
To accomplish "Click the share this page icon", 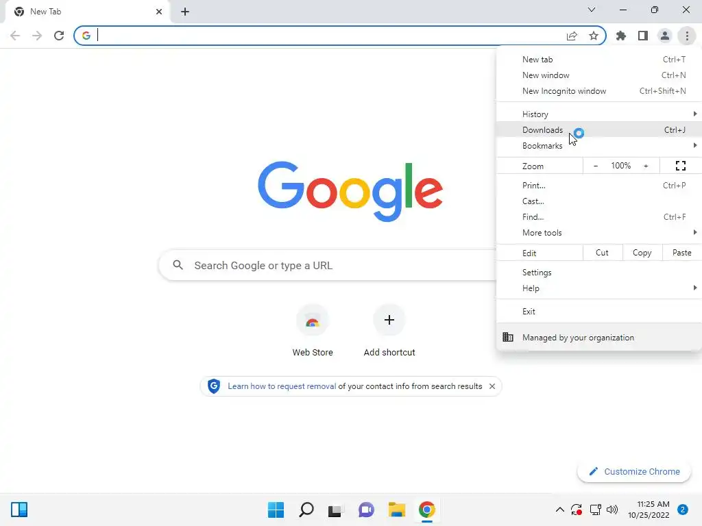I will coord(572,36).
